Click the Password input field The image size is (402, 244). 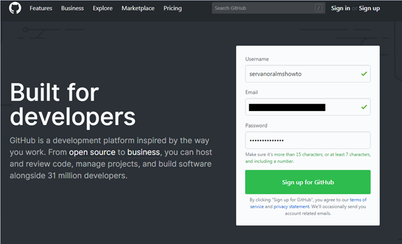308,140
